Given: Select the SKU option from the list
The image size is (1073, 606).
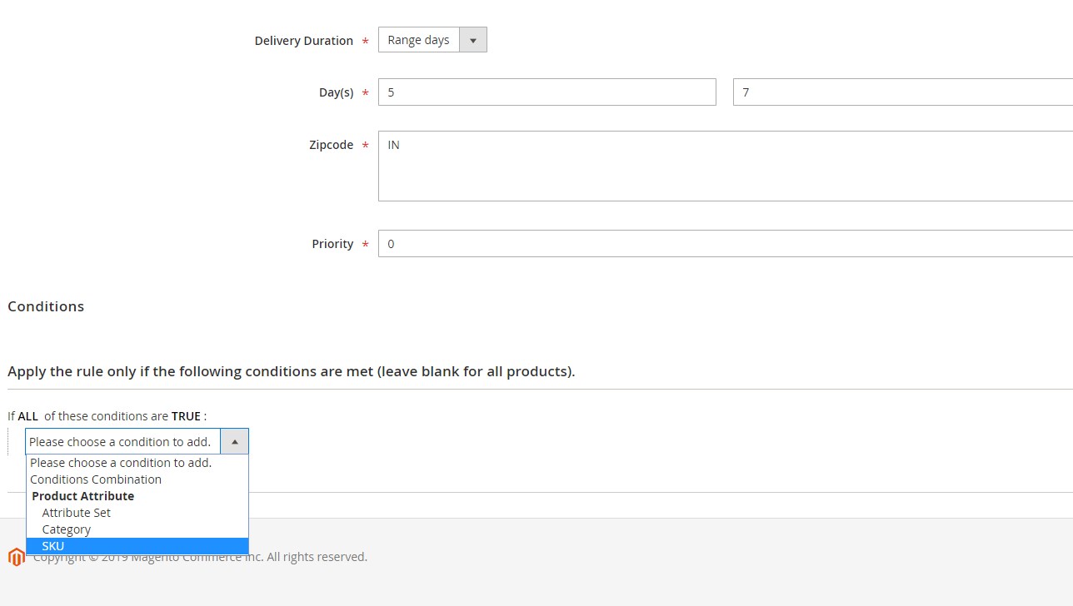Looking at the screenshot, I should pyautogui.click(x=53, y=546).
